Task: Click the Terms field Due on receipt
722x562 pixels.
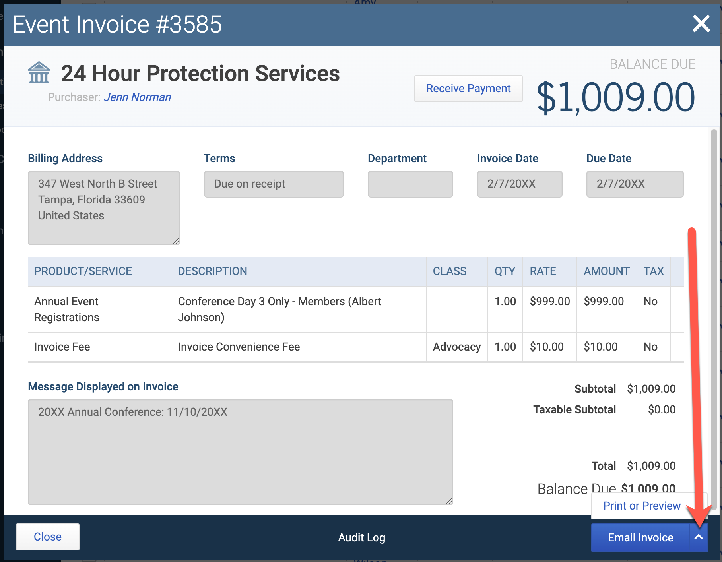Action: tap(274, 184)
